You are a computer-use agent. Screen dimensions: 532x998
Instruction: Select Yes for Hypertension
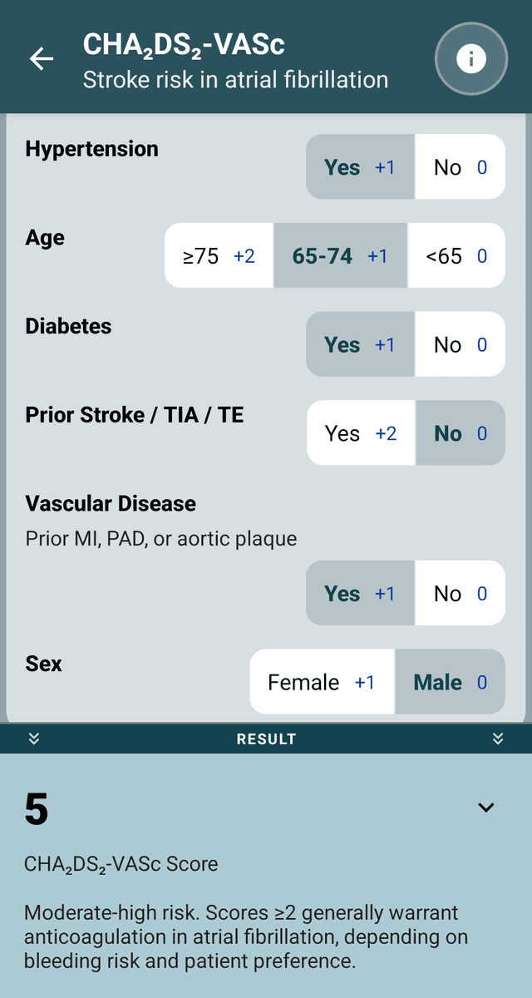tap(359, 167)
